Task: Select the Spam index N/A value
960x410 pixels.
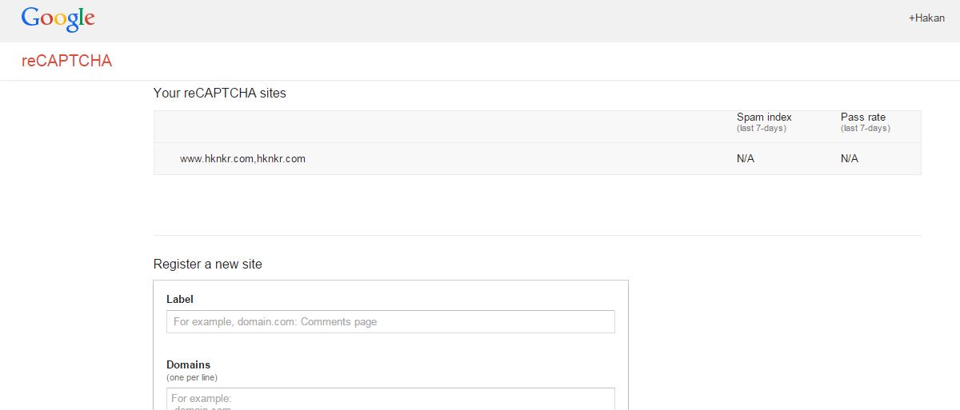Action: 746,158
